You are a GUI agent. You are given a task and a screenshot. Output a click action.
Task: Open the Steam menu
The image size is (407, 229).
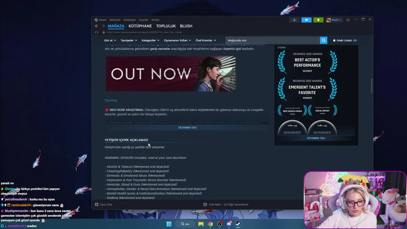[102, 20]
